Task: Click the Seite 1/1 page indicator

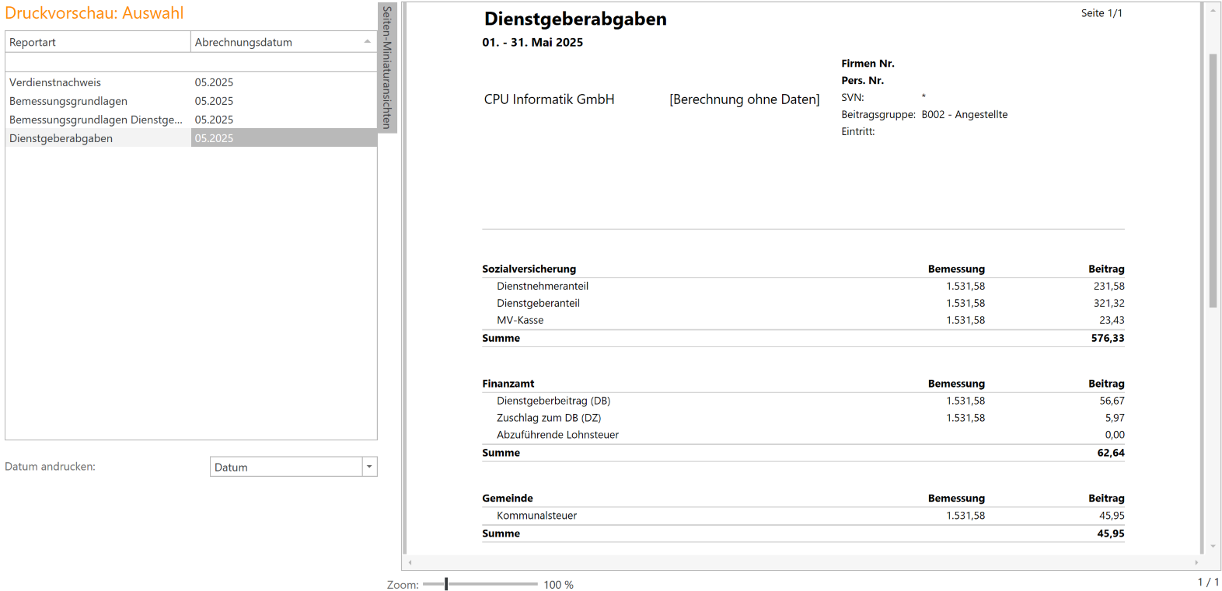Action: (1102, 13)
